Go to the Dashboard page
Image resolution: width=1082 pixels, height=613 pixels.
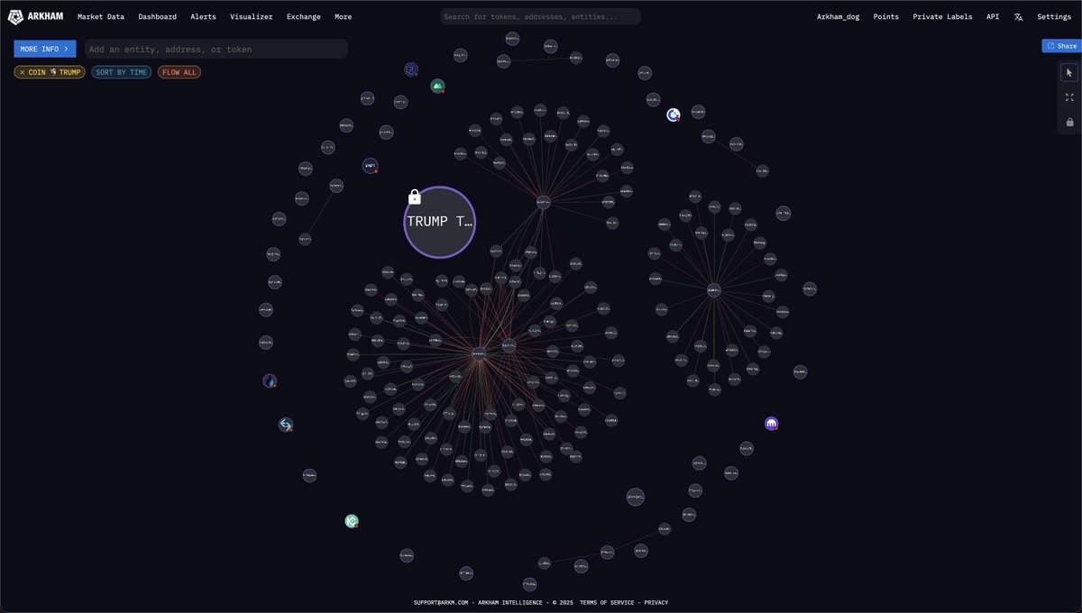(157, 16)
